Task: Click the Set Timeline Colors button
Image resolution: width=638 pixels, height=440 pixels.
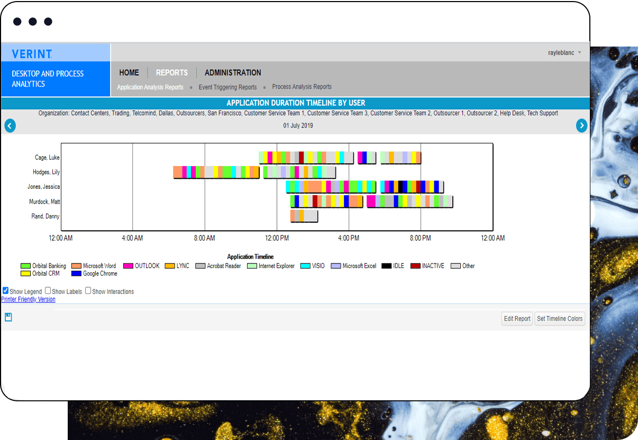Action: click(560, 318)
